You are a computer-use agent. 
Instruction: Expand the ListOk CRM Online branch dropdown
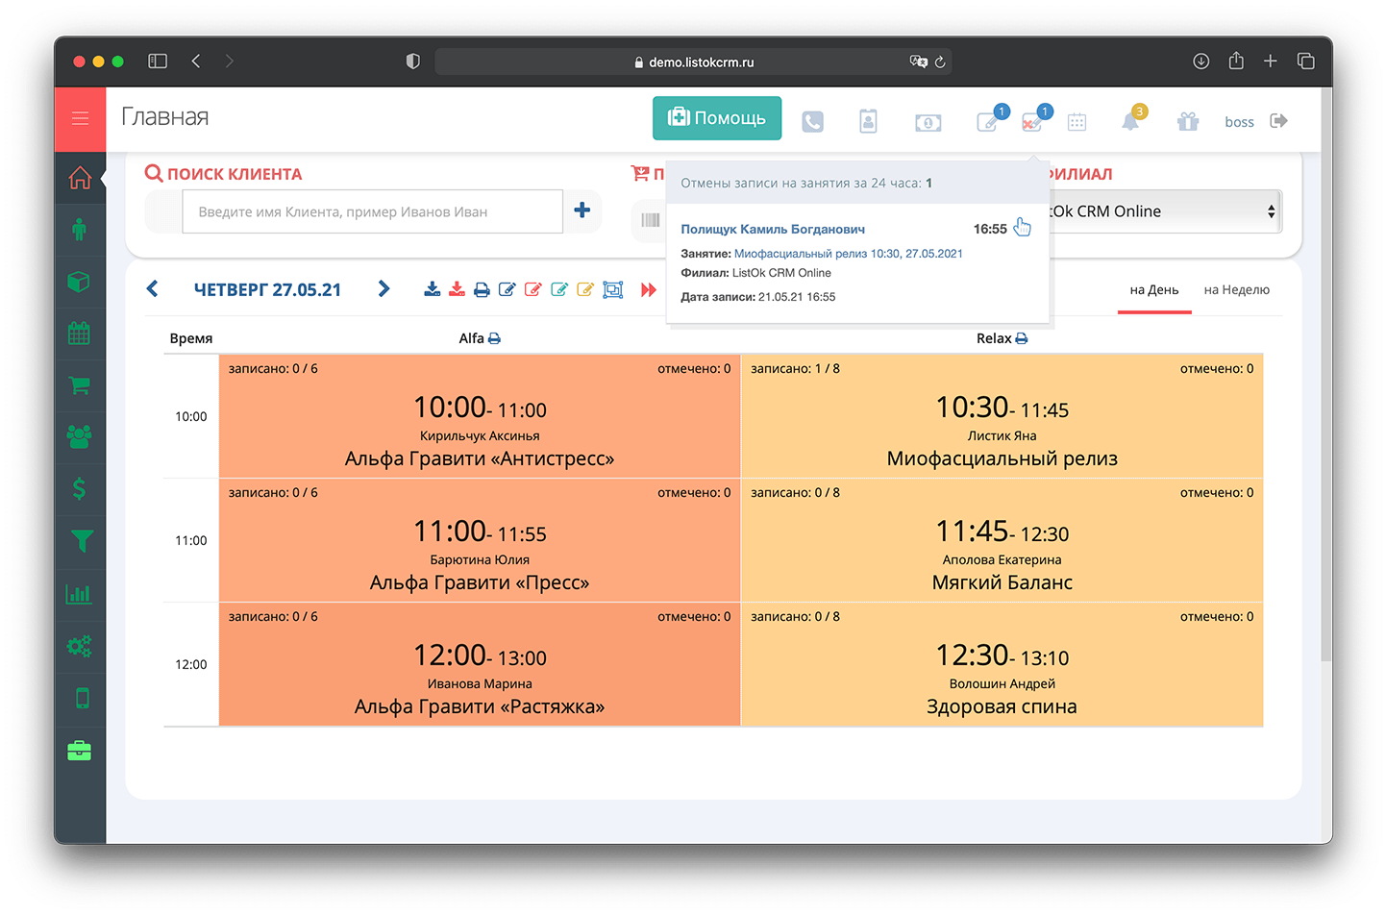click(x=1165, y=211)
